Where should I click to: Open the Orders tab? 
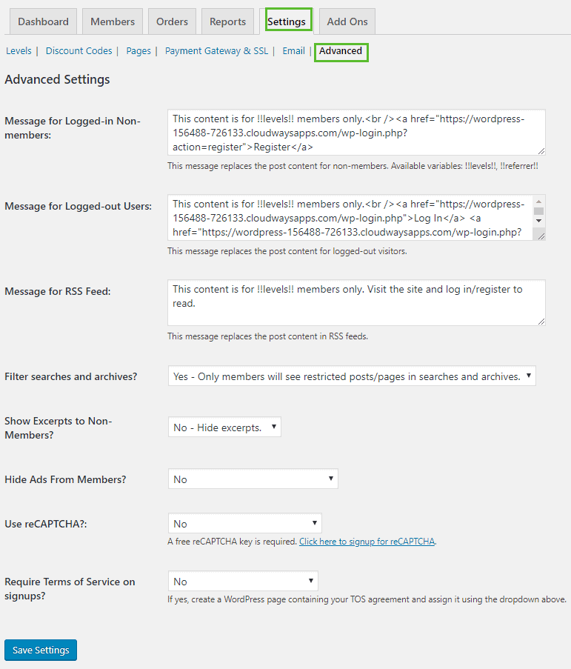[x=172, y=21]
